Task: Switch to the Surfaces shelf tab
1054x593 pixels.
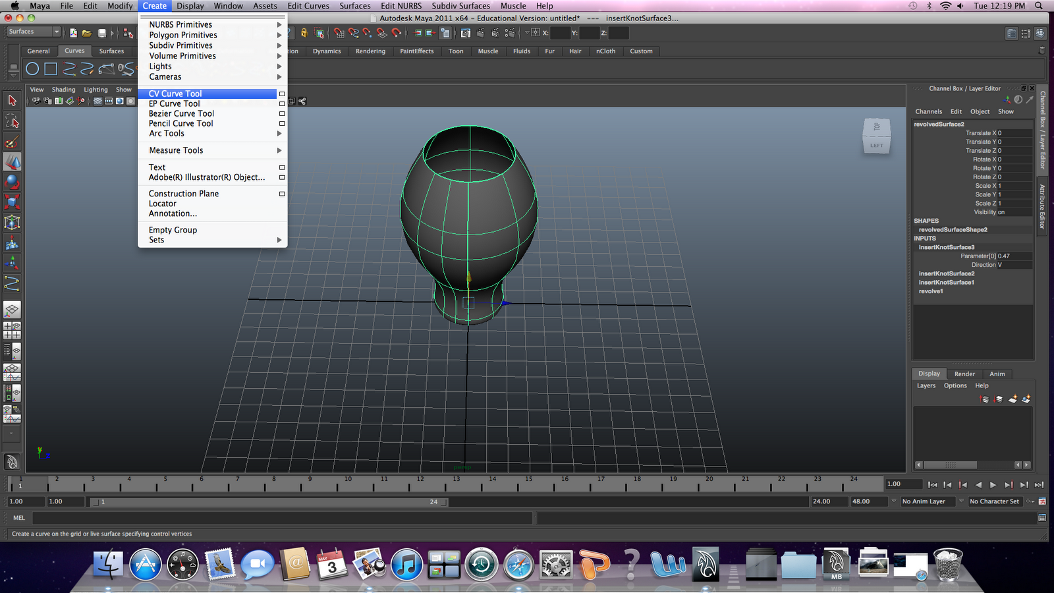Action: click(112, 51)
